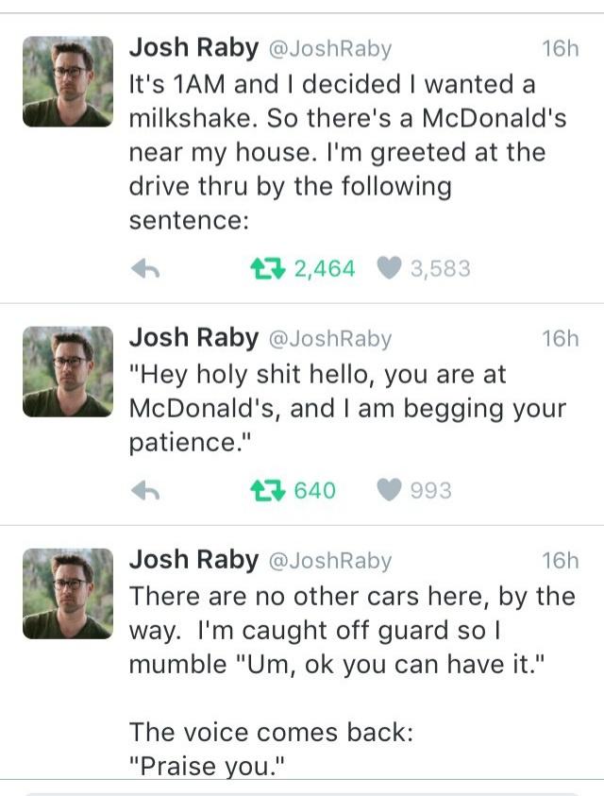Tap avatar beside the third tweet
This screenshot has height=796, width=604.
(67, 594)
